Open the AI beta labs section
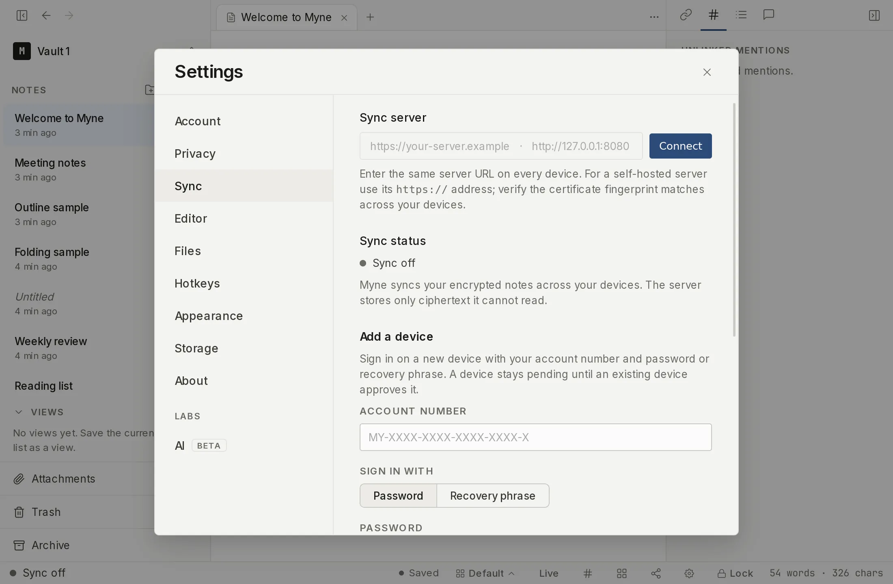This screenshot has height=584, width=893. pyautogui.click(x=244, y=445)
